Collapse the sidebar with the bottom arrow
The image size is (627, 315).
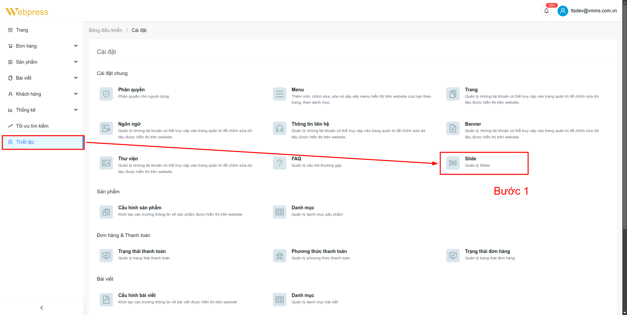point(42,308)
